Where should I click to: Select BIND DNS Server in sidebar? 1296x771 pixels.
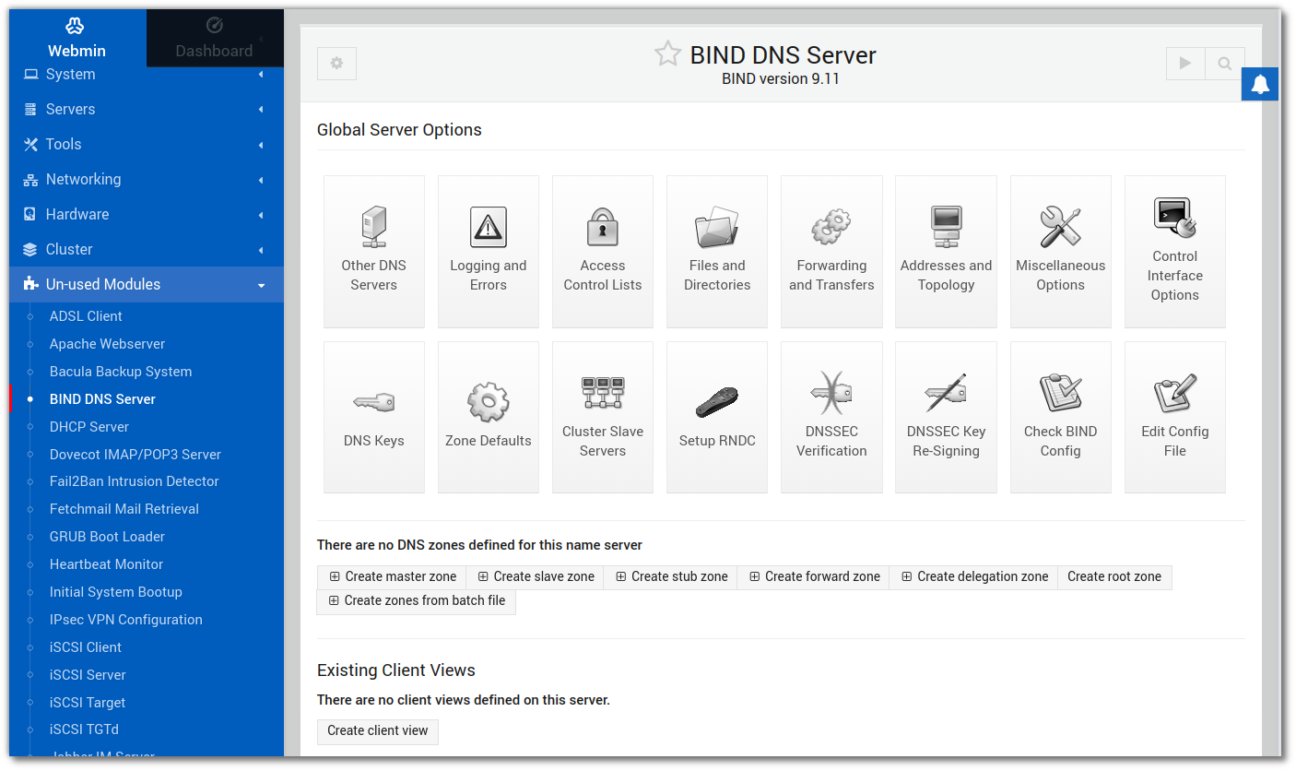(102, 398)
